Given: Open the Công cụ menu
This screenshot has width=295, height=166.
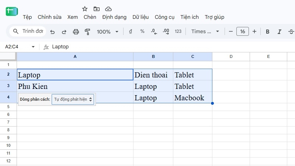Looking at the screenshot, I should 164,17.
